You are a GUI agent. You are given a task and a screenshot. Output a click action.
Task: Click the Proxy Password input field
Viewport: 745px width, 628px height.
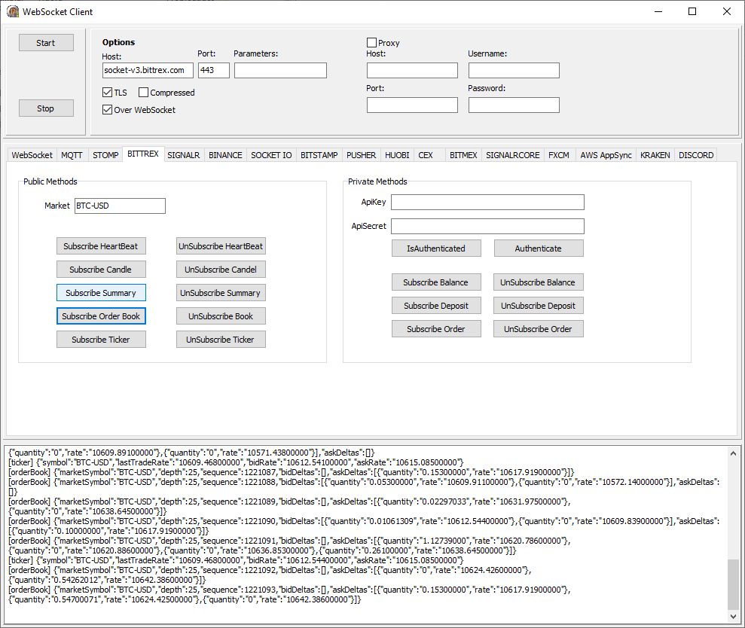pyautogui.click(x=514, y=105)
